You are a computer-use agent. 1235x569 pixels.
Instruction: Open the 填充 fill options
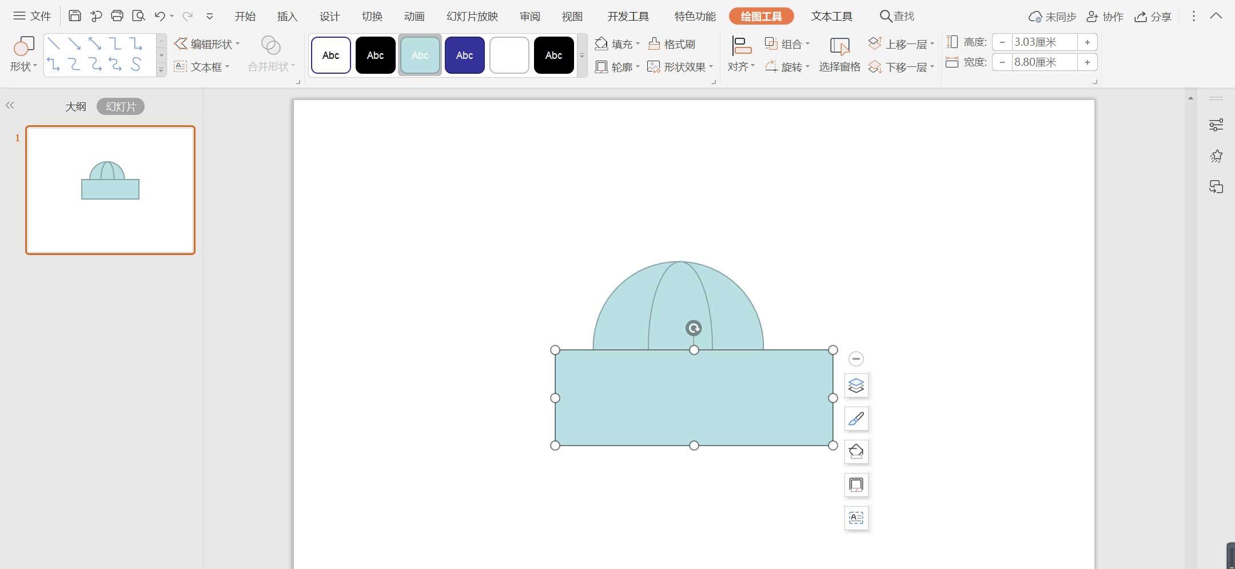point(616,43)
